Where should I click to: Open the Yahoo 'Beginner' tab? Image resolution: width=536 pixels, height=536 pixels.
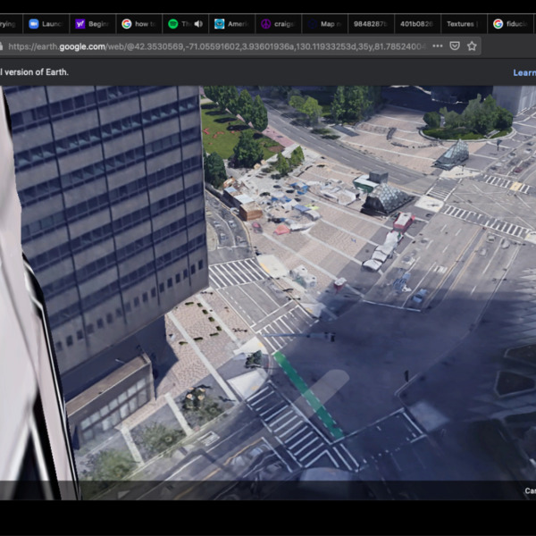point(92,24)
